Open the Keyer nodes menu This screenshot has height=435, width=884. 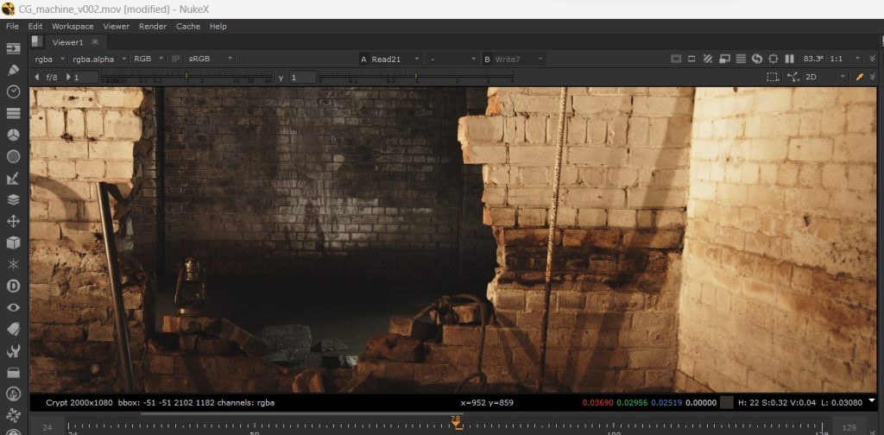[13, 178]
